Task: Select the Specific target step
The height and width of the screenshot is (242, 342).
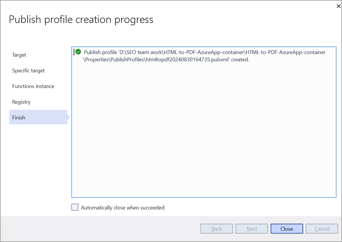Action: pos(28,71)
